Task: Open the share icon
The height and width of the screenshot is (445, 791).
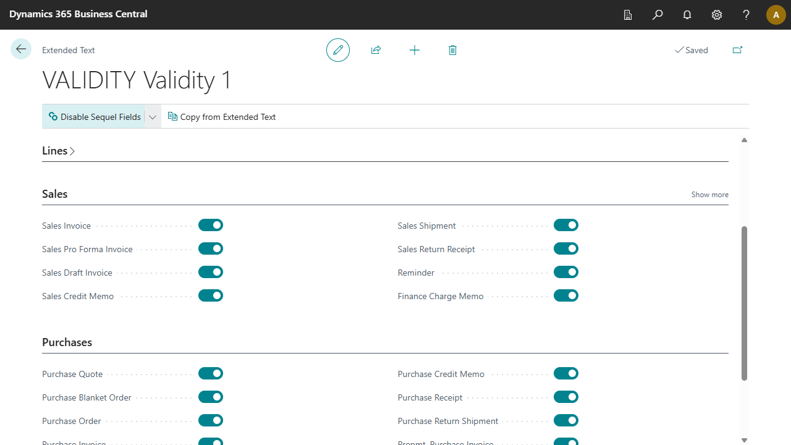Action: point(376,50)
